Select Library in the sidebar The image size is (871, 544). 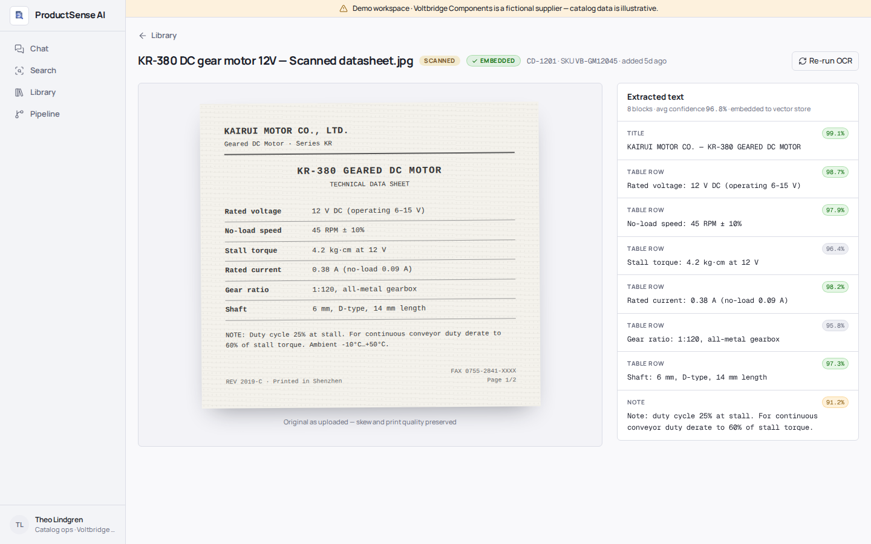click(63, 92)
